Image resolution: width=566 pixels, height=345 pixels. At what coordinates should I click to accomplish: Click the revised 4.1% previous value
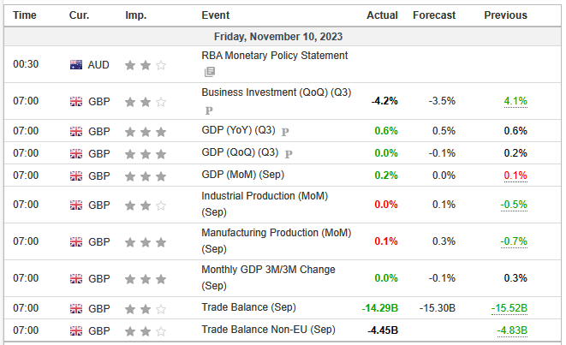click(515, 101)
